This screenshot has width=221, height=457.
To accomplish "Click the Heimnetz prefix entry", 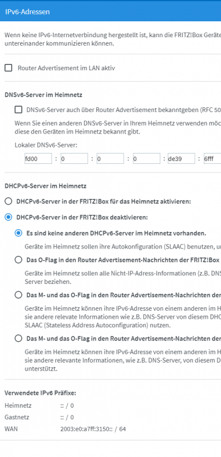I will point(40,405).
